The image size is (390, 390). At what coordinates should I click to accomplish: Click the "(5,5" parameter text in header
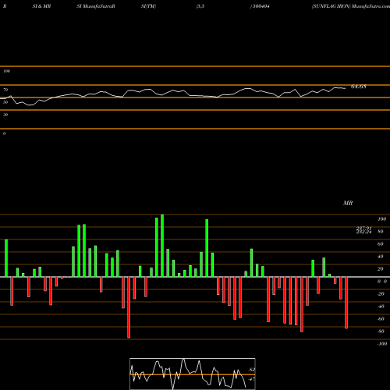(x=200, y=6)
